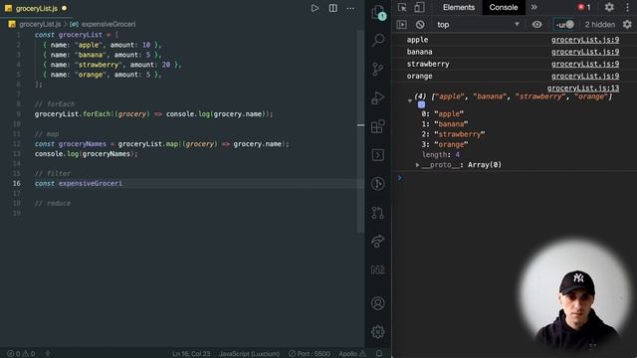Open the terminal-arrow icon in activity bar
637x358 pixels.
pos(378,155)
